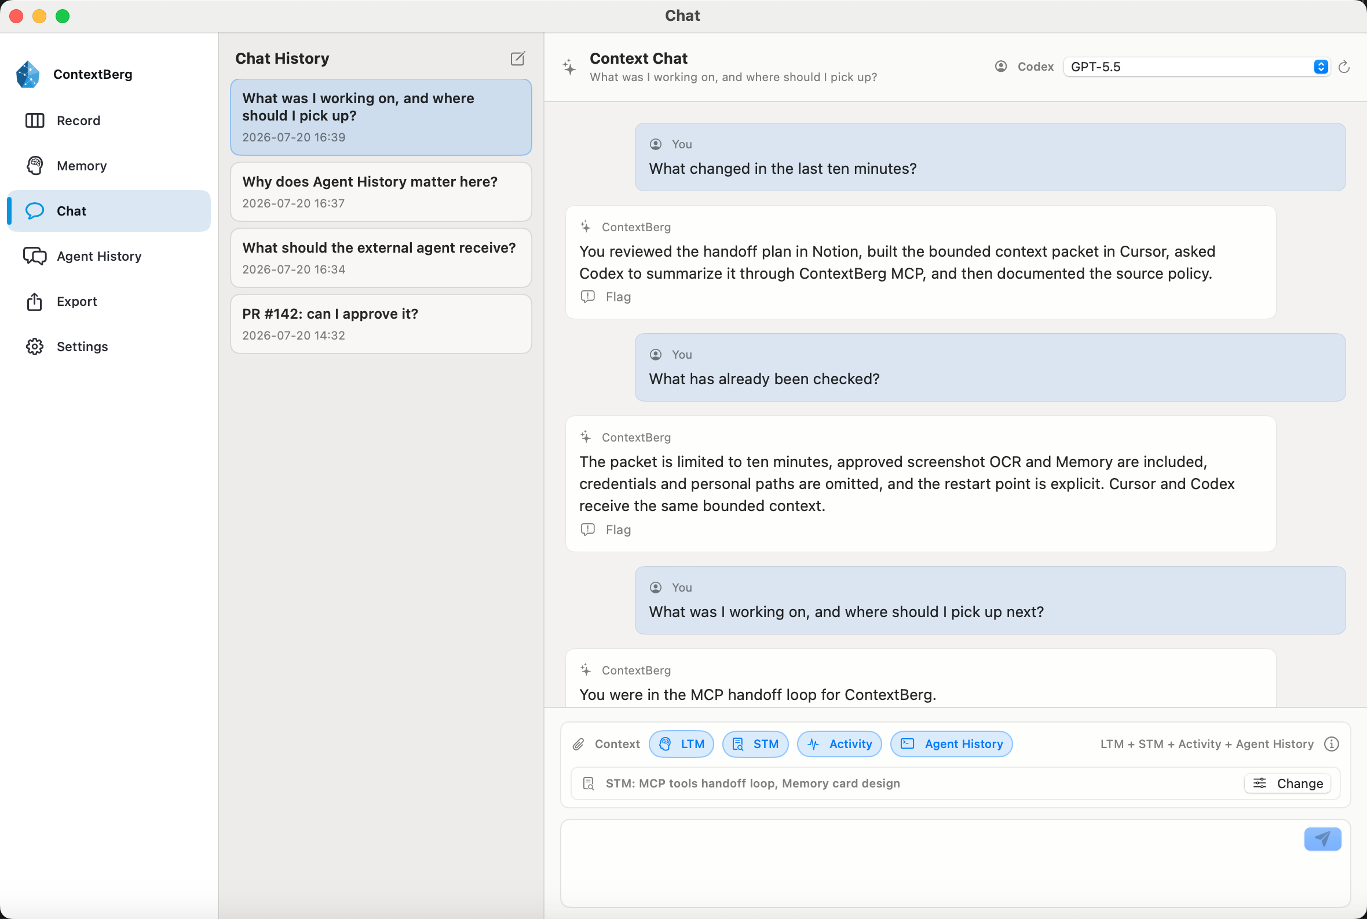The width and height of the screenshot is (1367, 919).
Task: Click the refresh icon beside the GPT-5.5 selector
Action: (1344, 67)
